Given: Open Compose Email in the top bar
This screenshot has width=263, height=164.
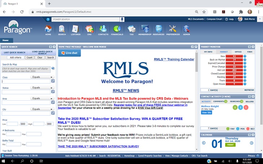Looking at the screenshot, I should (x=214, y=19).
